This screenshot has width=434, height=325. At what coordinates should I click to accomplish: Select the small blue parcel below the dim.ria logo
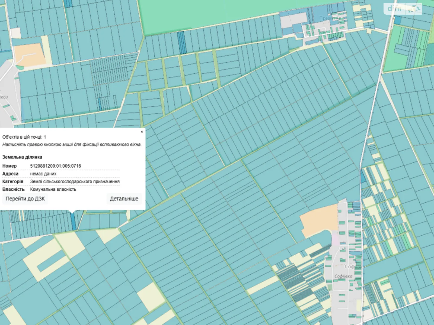point(397,20)
